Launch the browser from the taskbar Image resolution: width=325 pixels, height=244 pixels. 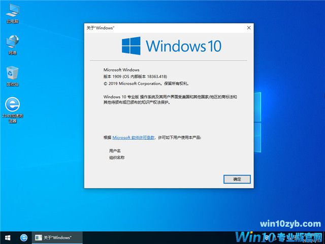(24, 237)
